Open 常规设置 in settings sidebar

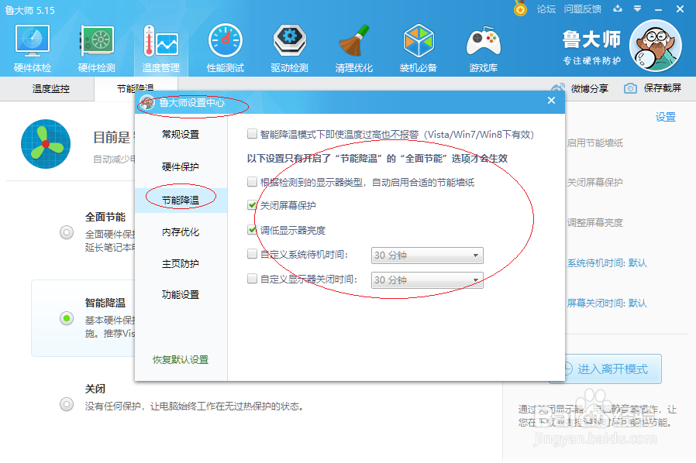tap(181, 135)
